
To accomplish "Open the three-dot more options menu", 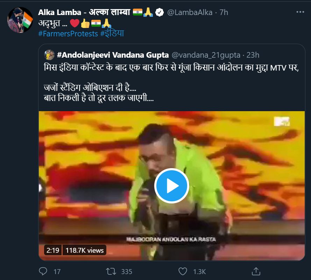I will [x=300, y=12].
